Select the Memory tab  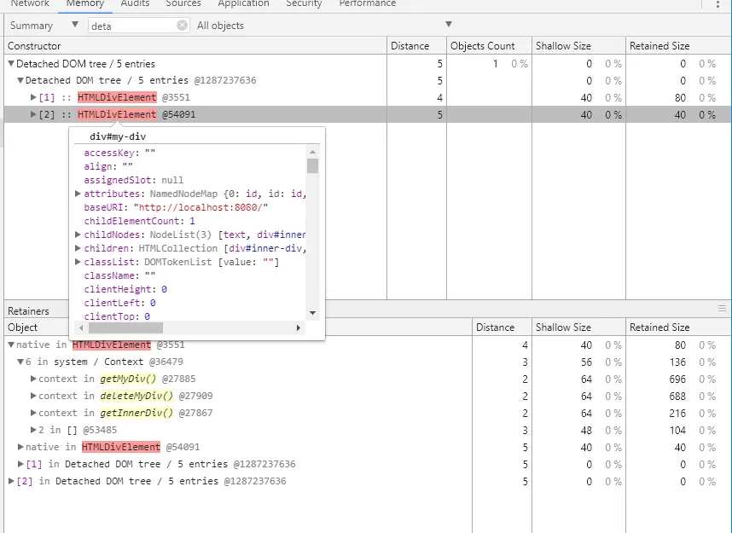click(85, 3)
